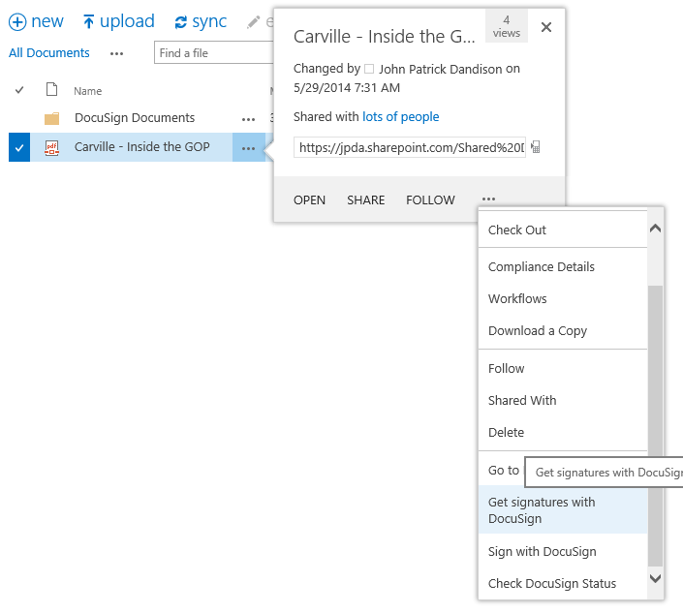Viewport: 683px width, 613px height.
Task: Choose Check Out from the menu
Action: click(x=563, y=230)
